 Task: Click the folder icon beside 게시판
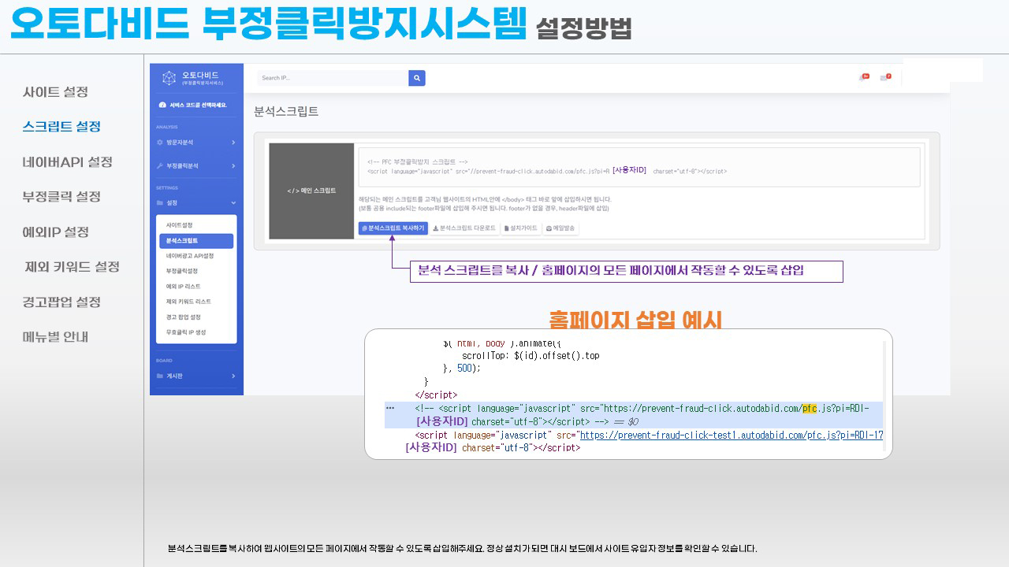(x=160, y=376)
